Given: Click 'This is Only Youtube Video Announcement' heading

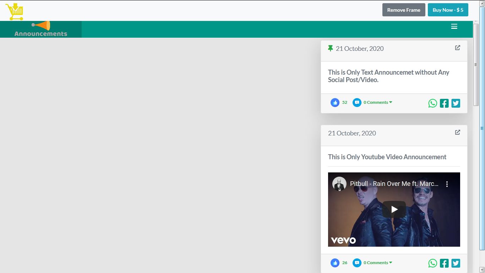Looking at the screenshot, I should [x=387, y=157].
